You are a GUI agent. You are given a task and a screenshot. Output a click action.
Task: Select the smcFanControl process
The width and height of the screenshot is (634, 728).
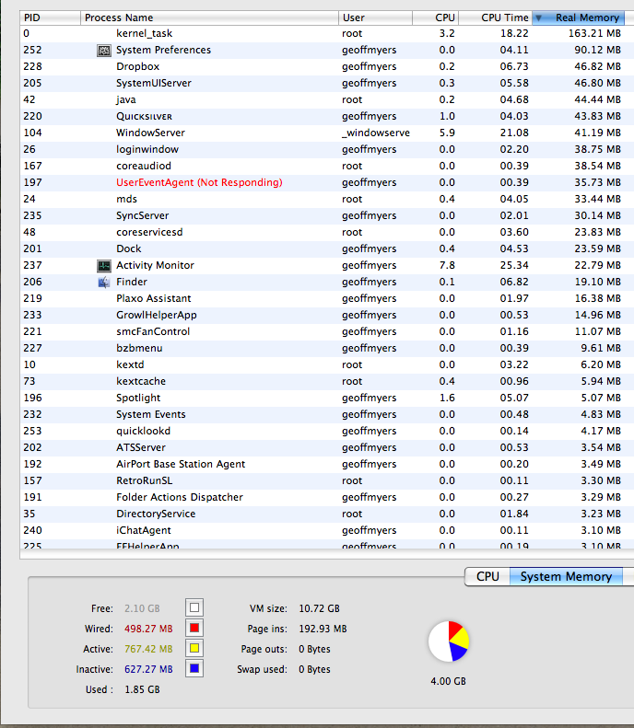click(153, 331)
